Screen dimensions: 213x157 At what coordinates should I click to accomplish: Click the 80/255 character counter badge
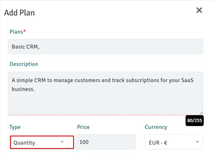pos(194,121)
